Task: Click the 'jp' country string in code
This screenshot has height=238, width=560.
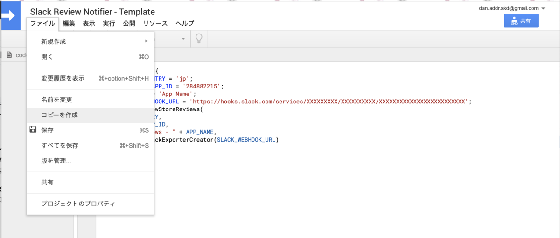Action: pyautogui.click(x=182, y=79)
